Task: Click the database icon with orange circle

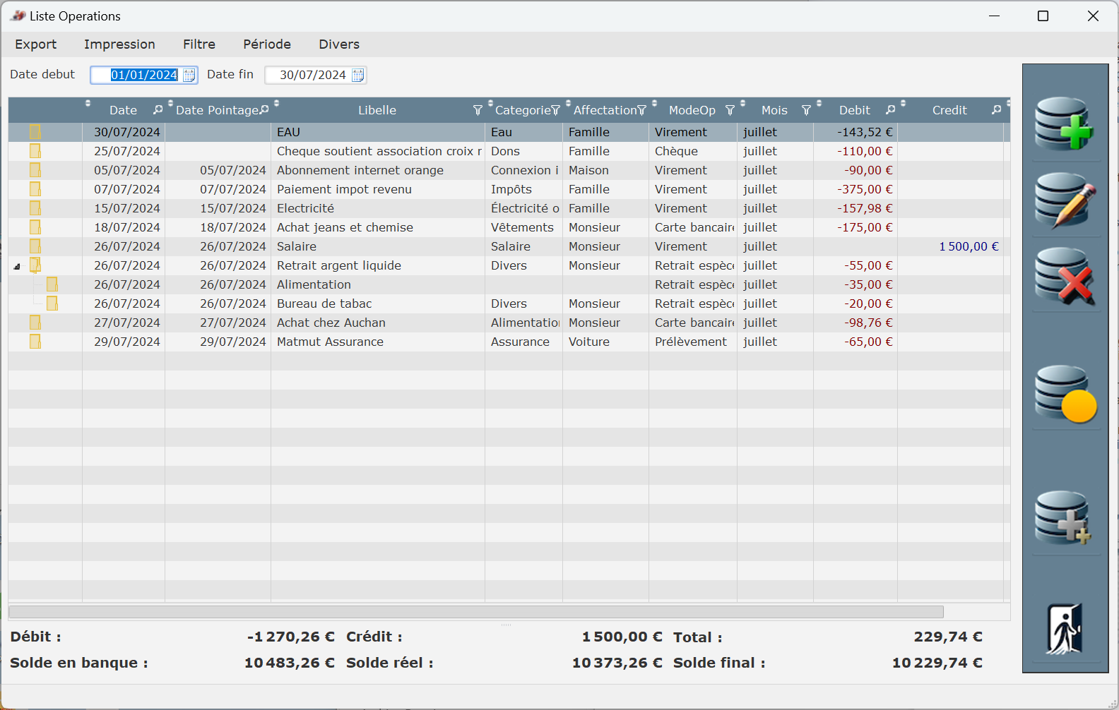Action: [1065, 394]
